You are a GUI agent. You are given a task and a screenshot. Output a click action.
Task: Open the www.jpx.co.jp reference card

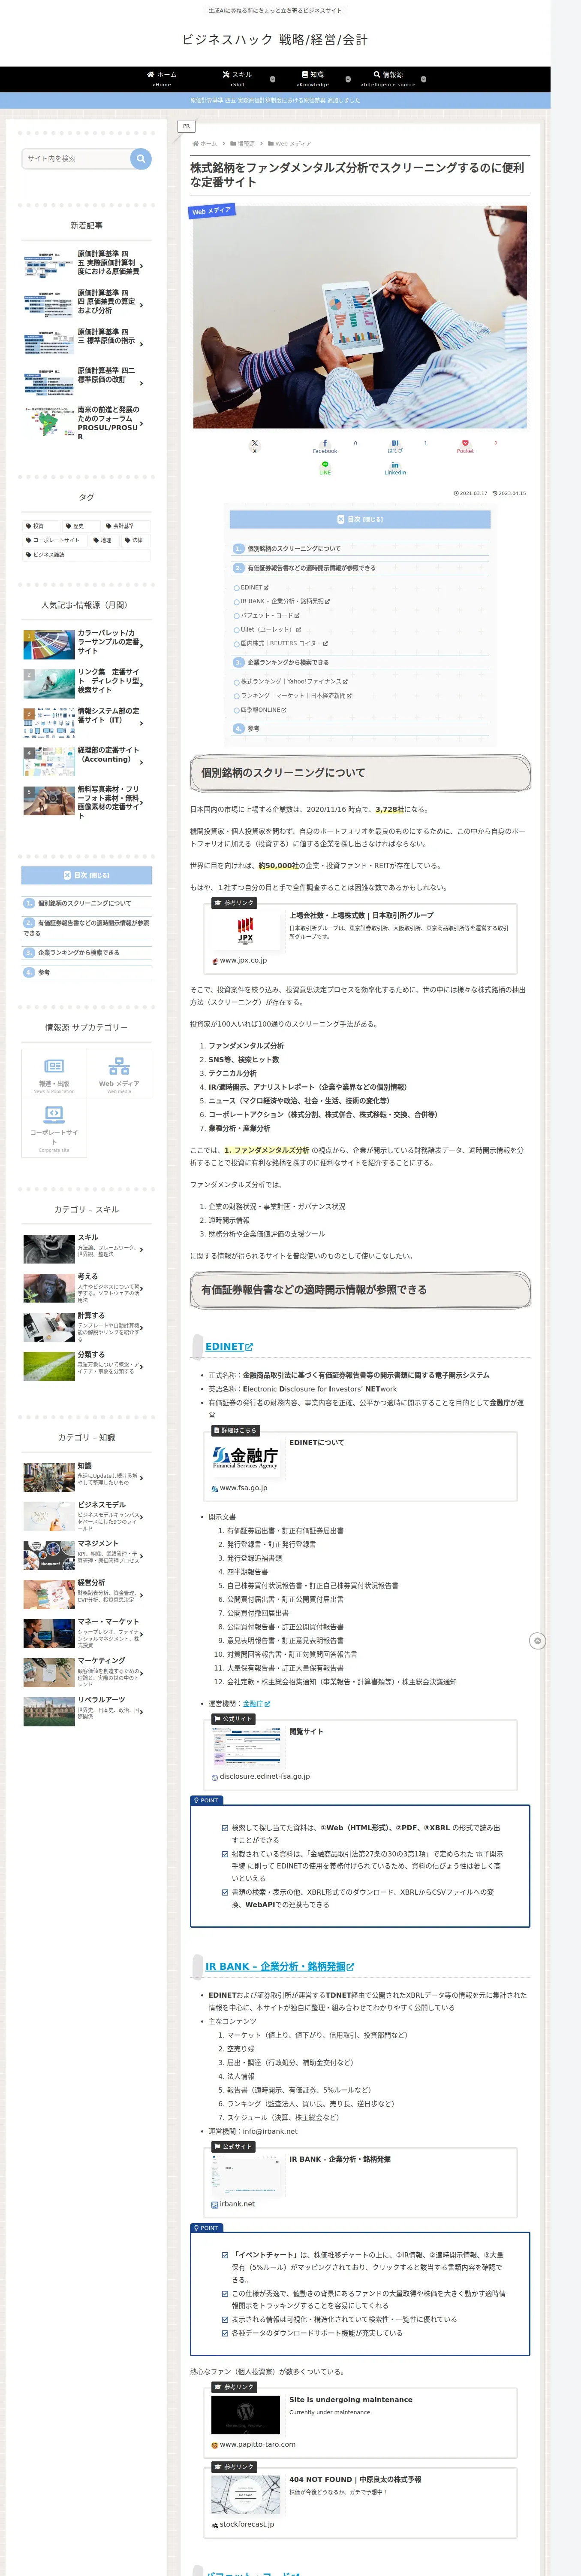360,938
